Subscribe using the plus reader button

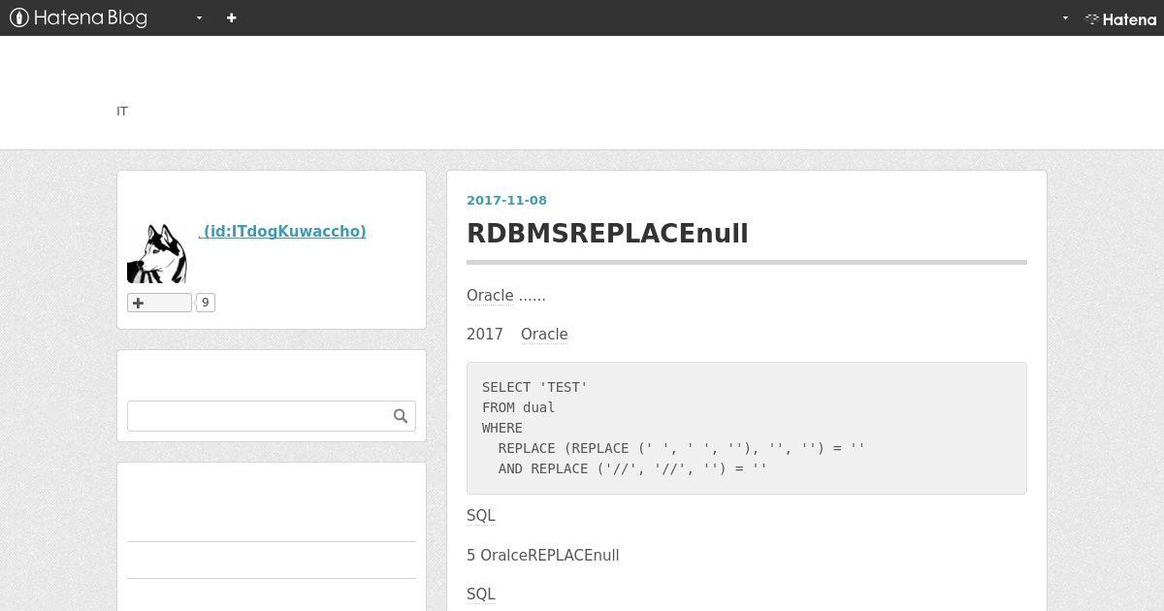click(x=159, y=303)
